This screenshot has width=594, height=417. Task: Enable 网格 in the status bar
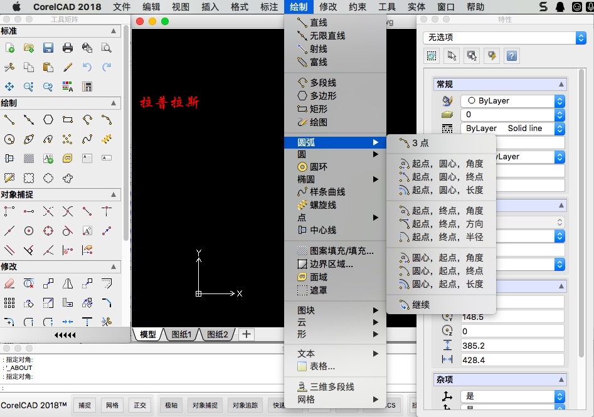[x=112, y=405]
